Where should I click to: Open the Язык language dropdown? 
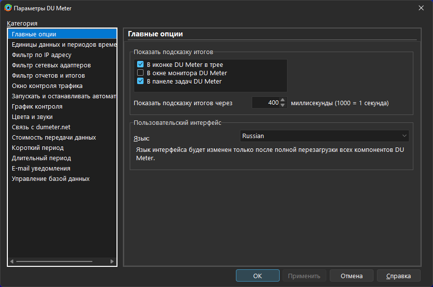pos(324,136)
